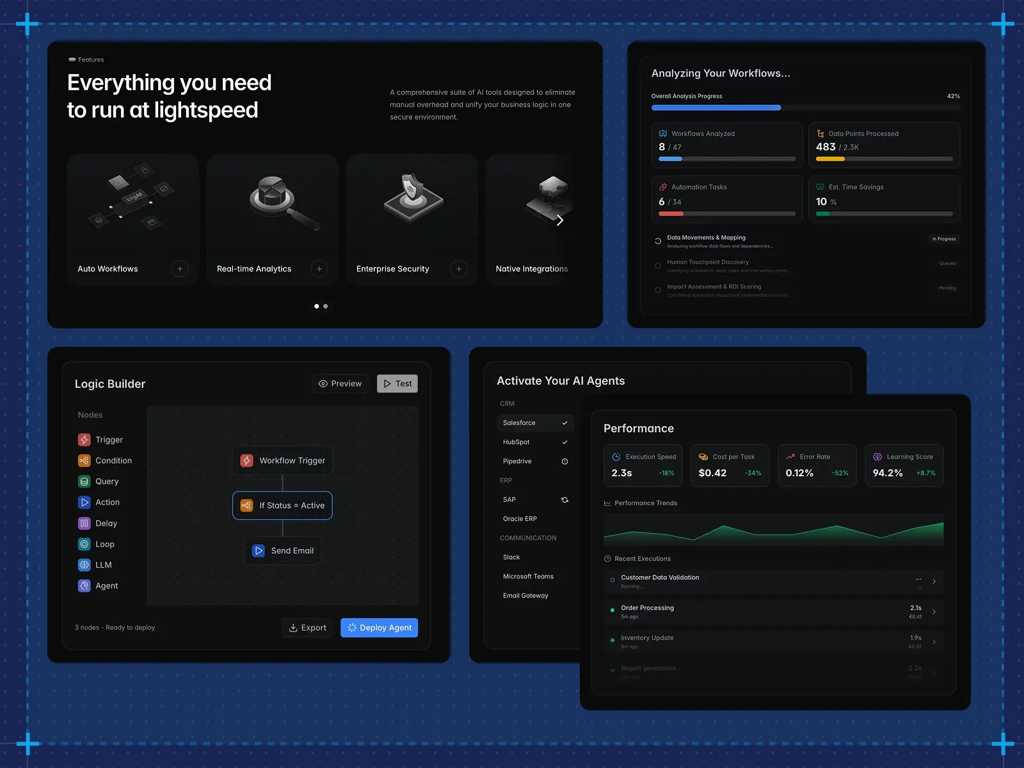Click the Overall Analysis Progress bar
Screen dimensions: 1024x768
806,108
